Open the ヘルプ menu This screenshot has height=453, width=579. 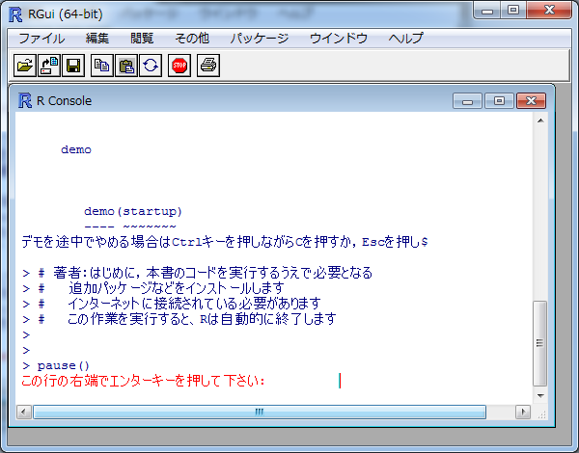(405, 39)
